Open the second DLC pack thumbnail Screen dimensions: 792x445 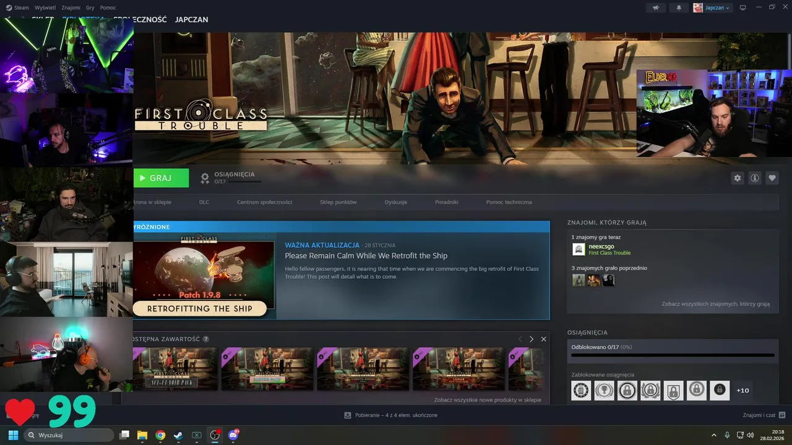click(267, 369)
